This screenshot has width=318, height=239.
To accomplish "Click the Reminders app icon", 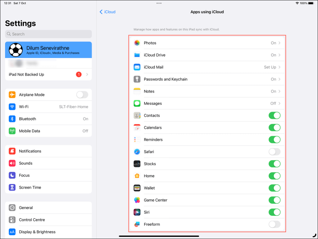I will point(137,140).
